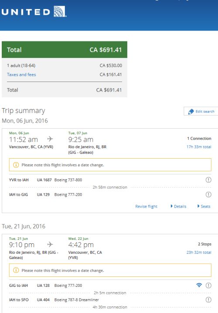Click the Wi-Fi icon on UA 128
The width and height of the screenshot is (218, 313).
click(x=199, y=285)
